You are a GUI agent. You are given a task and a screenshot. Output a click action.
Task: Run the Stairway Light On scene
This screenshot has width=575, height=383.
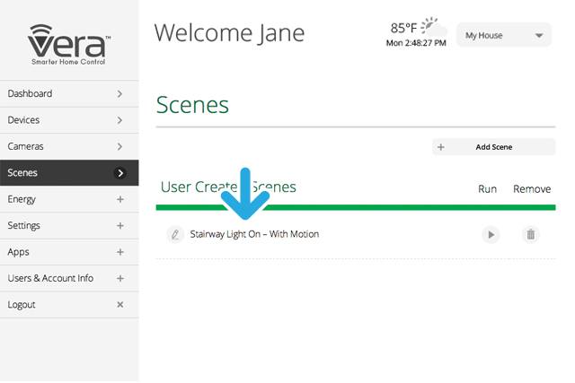tap(490, 234)
